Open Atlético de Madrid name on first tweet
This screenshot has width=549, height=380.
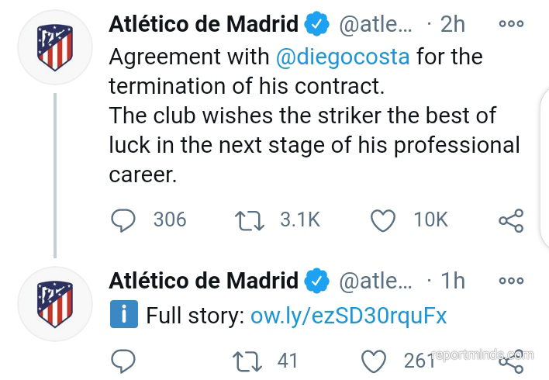[x=203, y=24]
